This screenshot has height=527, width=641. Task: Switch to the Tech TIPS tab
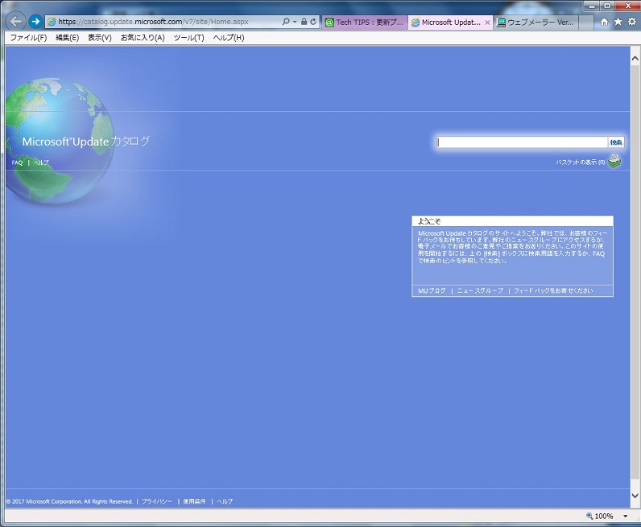pyautogui.click(x=365, y=23)
